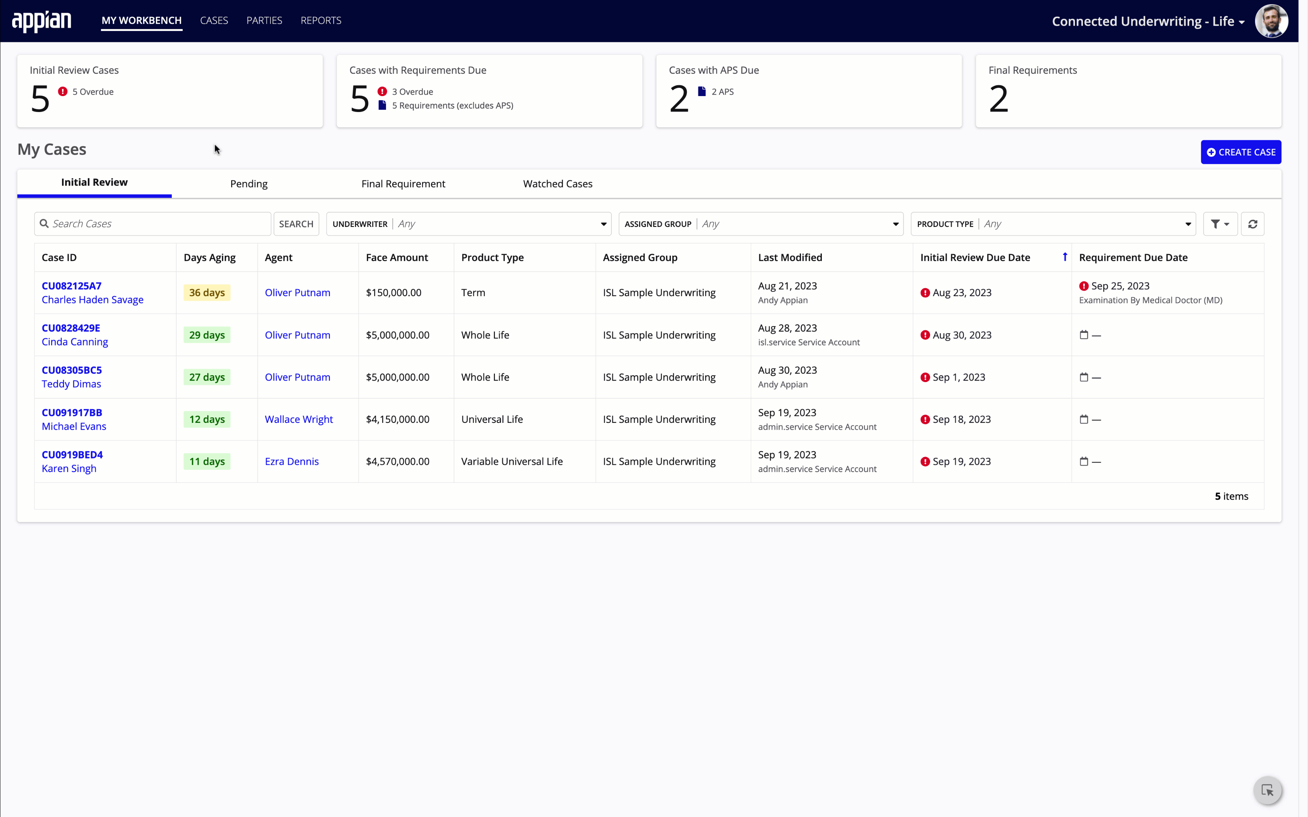Open the user profile avatar
1308x817 pixels.
coord(1271,21)
